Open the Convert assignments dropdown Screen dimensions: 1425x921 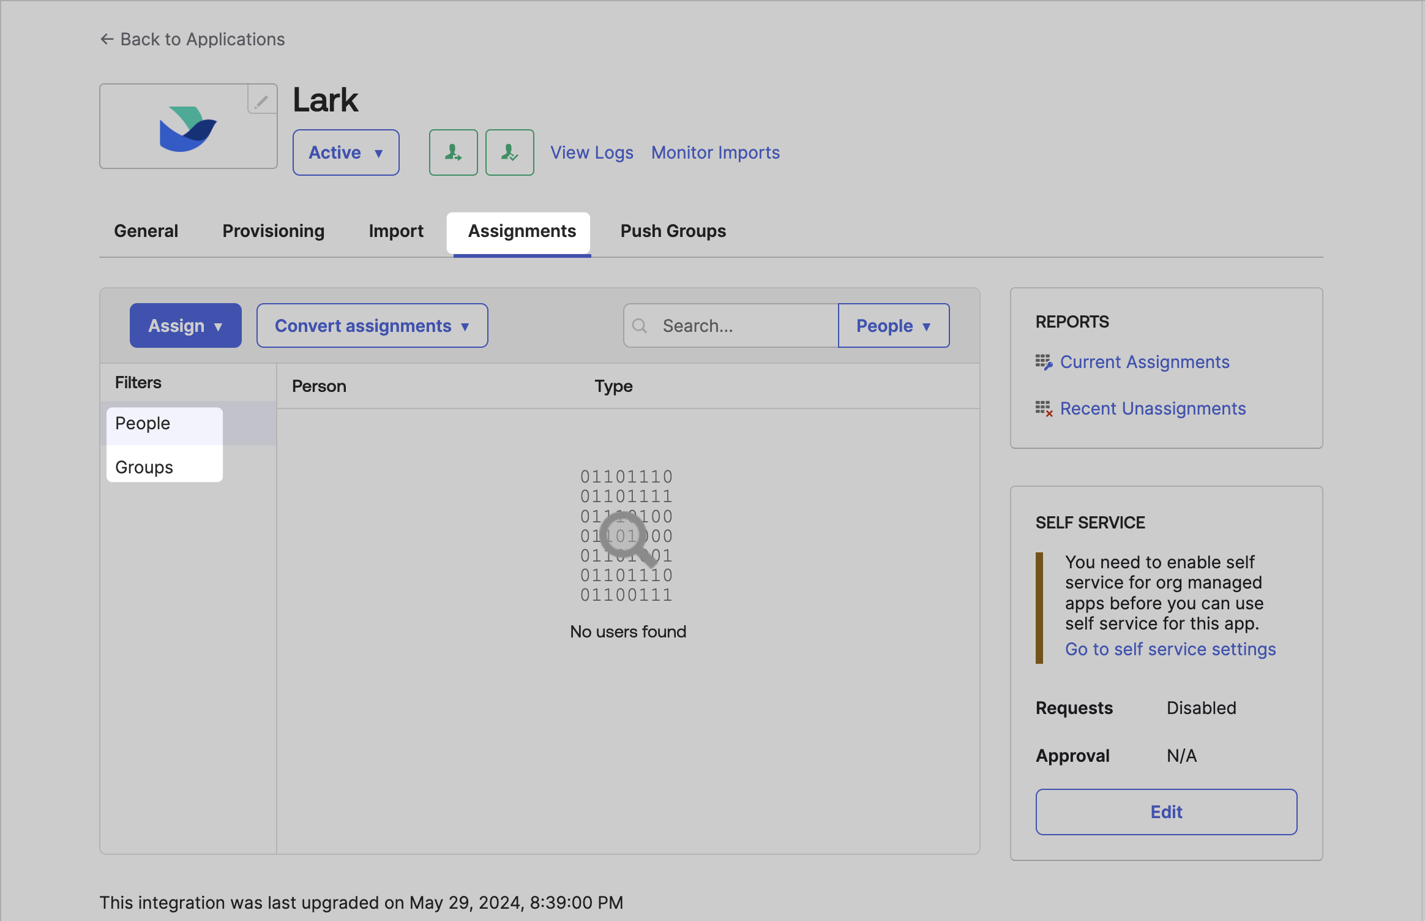[x=372, y=325]
